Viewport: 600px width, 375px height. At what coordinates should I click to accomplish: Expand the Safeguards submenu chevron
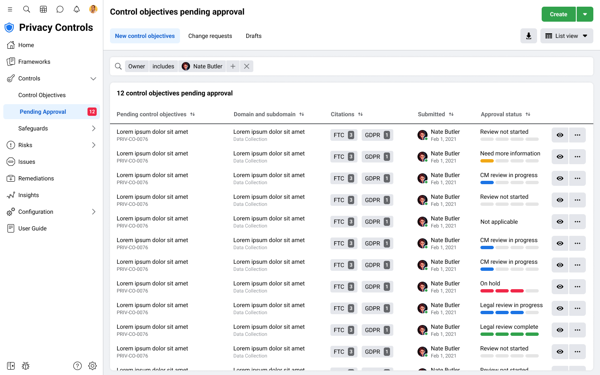tap(94, 128)
